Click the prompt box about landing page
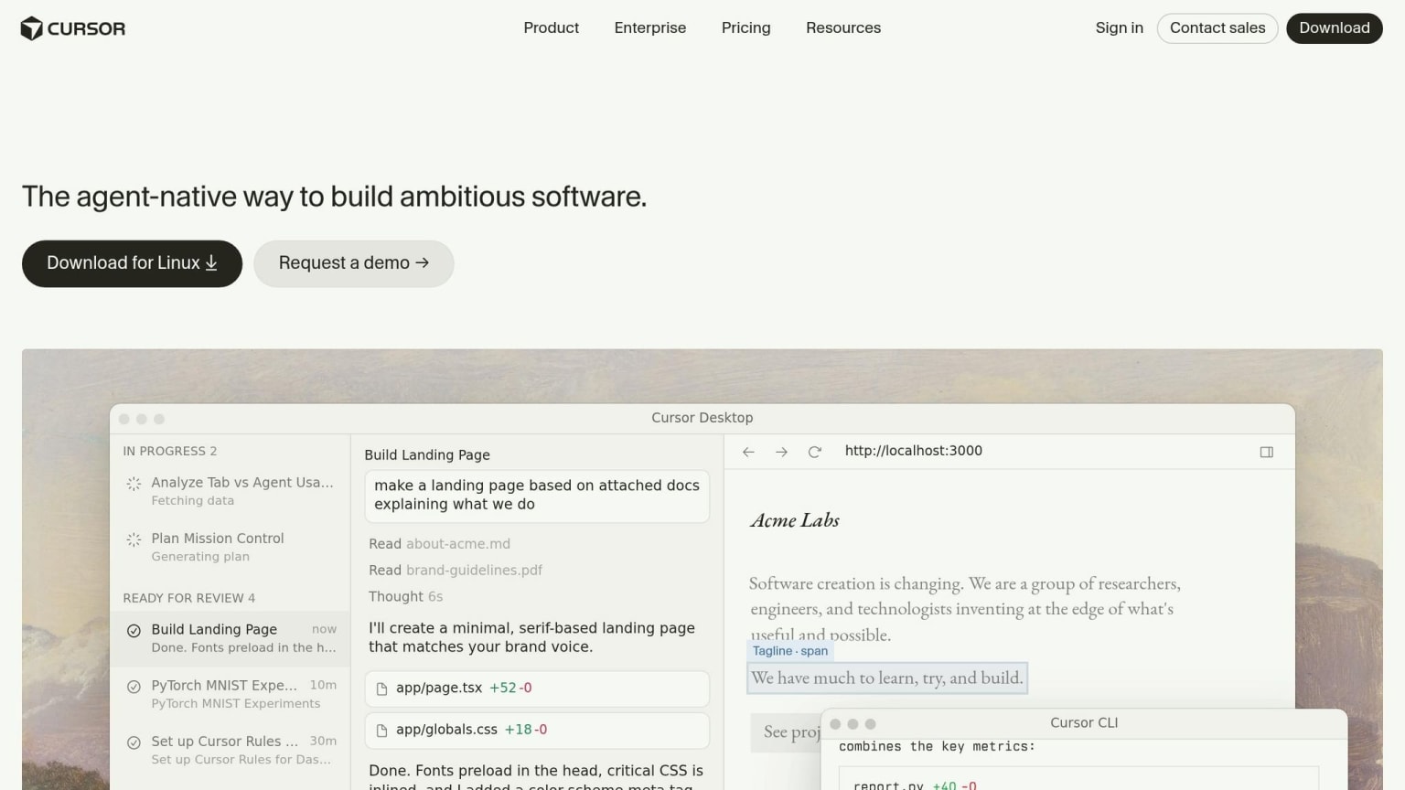Image resolution: width=1405 pixels, height=790 pixels. (x=537, y=496)
